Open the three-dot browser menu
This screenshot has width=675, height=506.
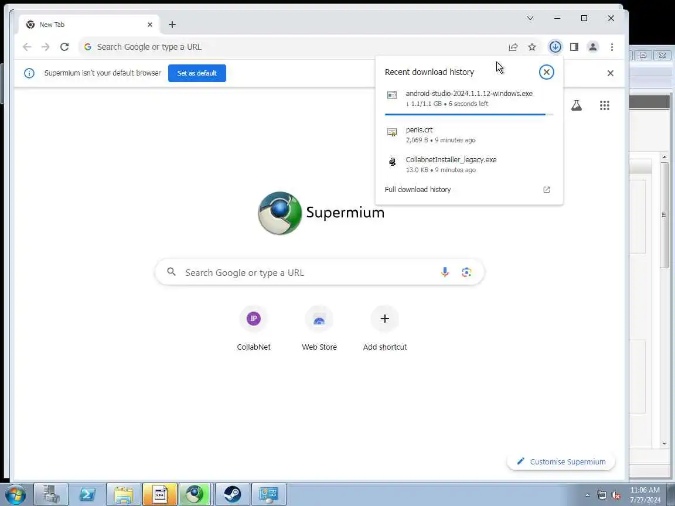pyautogui.click(x=612, y=47)
